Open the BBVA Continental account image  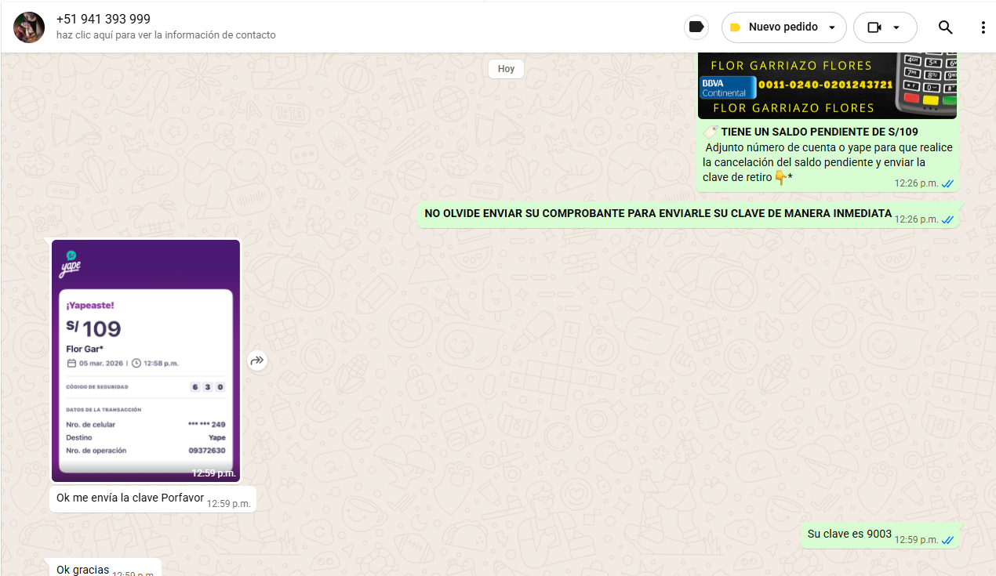(827, 85)
